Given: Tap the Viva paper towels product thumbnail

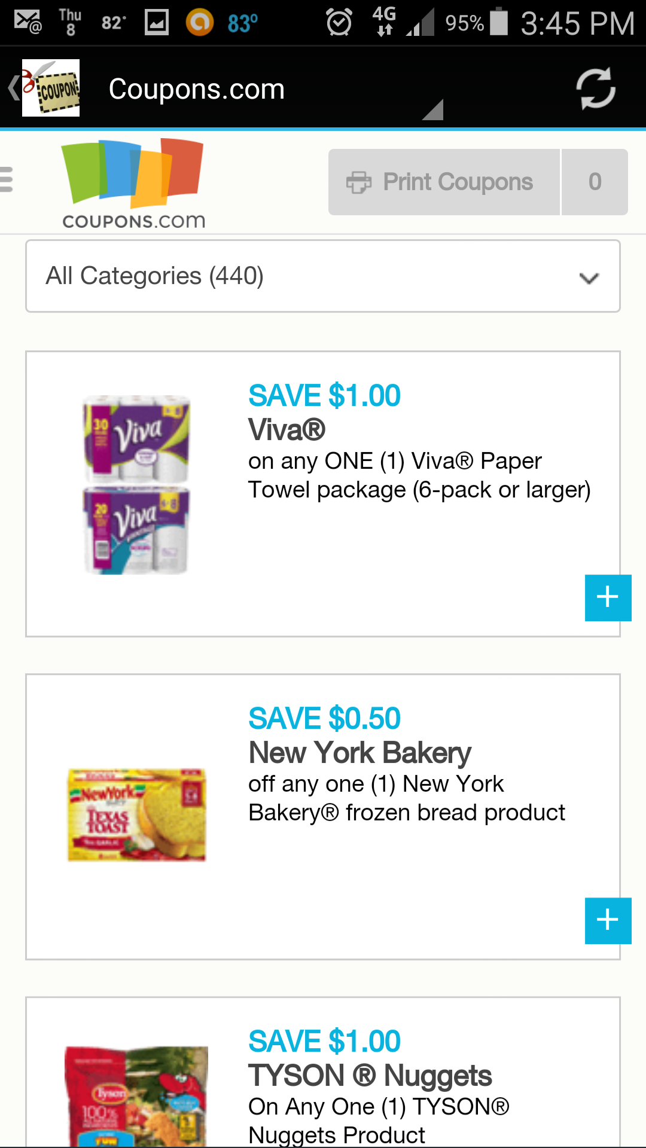Looking at the screenshot, I should click(x=135, y=484).
